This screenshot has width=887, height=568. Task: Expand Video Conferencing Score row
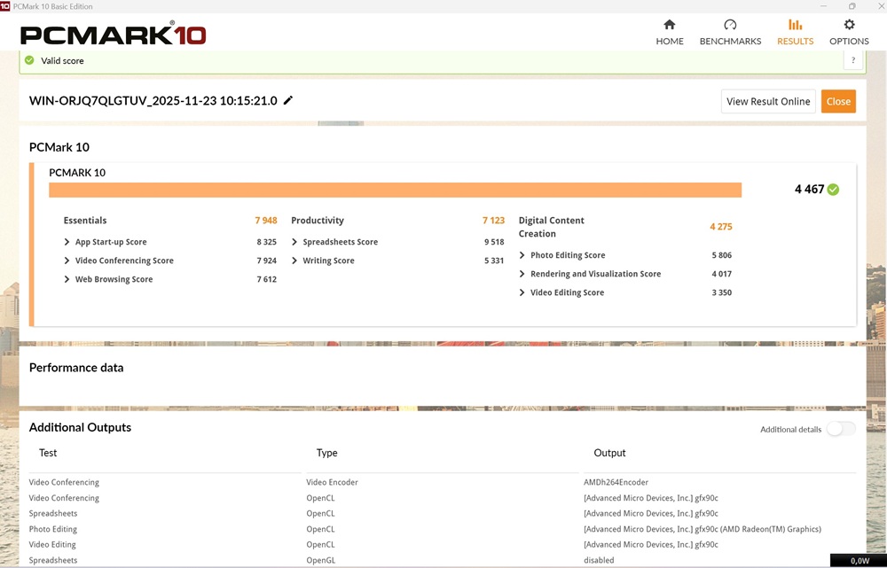point(67,261)
